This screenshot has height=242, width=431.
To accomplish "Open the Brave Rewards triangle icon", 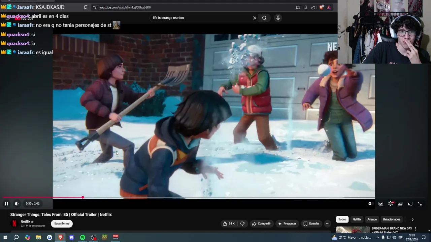I will click(329, 7).
